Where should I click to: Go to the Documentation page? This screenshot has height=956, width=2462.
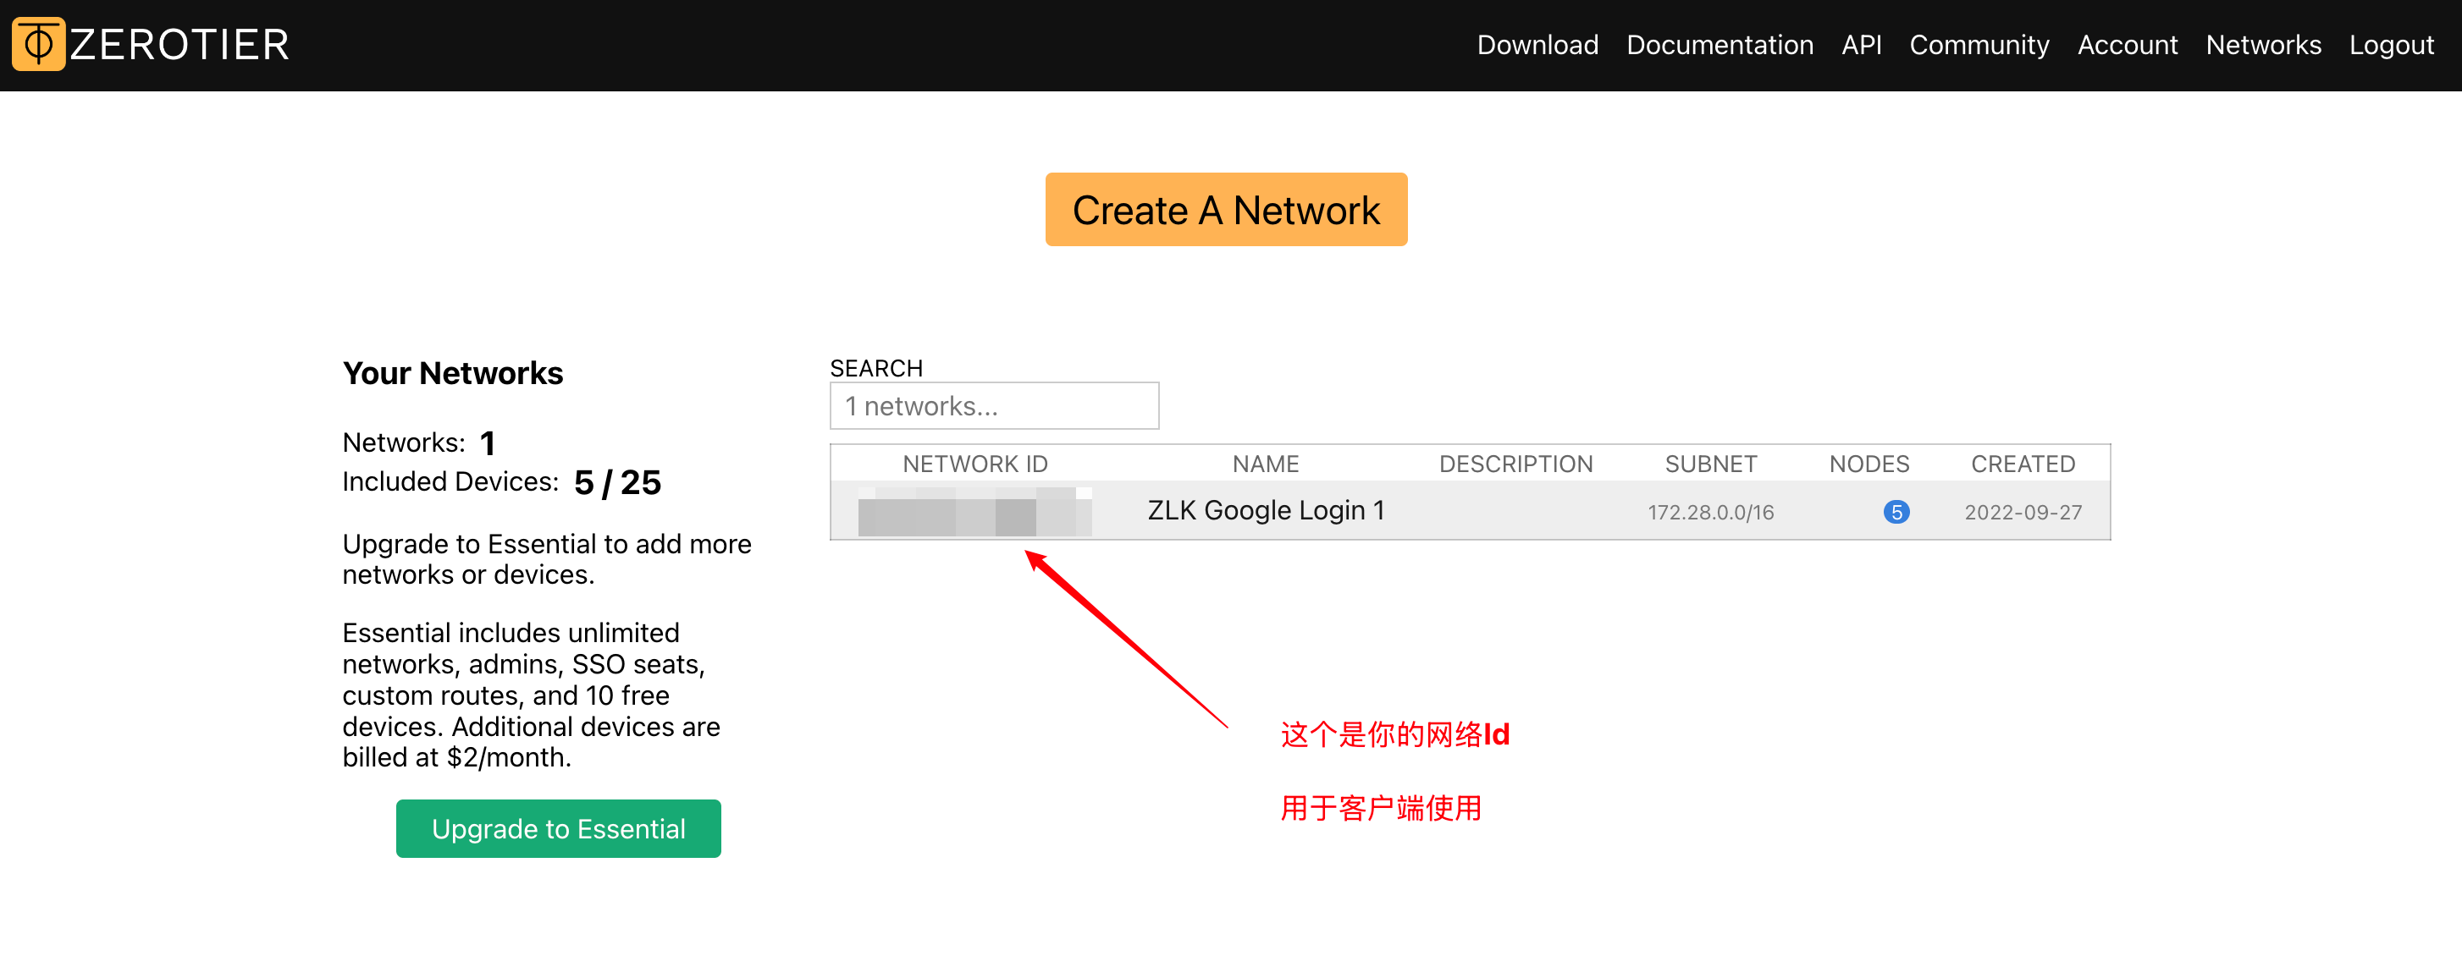point(1720,45)
